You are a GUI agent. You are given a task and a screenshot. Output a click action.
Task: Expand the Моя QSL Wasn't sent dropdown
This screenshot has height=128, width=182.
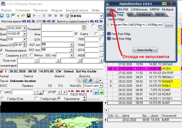(x=101, y=86)
